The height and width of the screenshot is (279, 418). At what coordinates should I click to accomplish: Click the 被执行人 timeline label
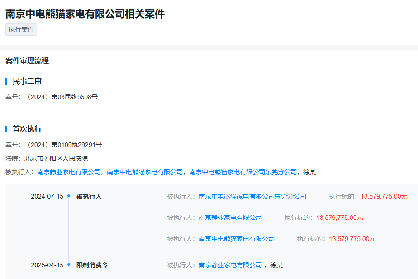(x=89, y=196)
